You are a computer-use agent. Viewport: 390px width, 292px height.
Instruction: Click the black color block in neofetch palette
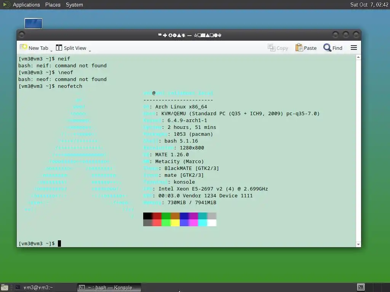[148, 216]
